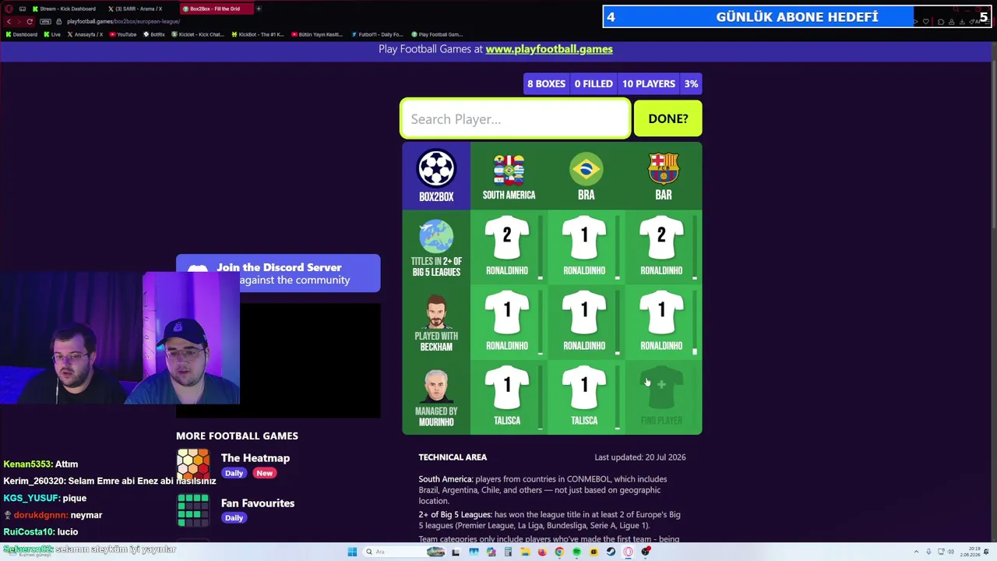
Task: Open a new browser tab with the plus button
Action: coord(259,9)
